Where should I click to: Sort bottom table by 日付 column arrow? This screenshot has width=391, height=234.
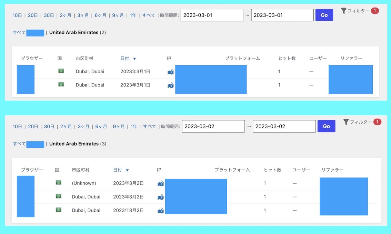[127, 170]
